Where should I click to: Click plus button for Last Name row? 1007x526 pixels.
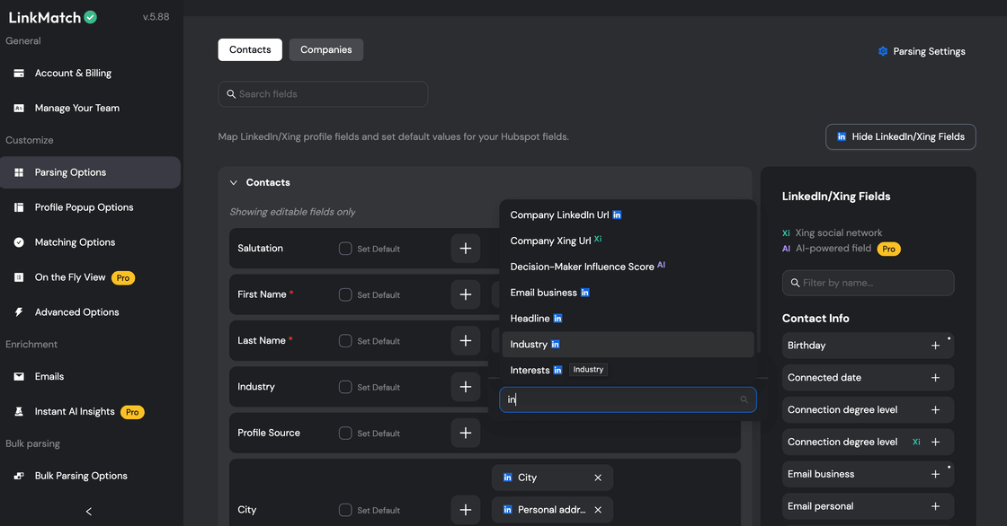pyautogui.click(x=466, y=340)
